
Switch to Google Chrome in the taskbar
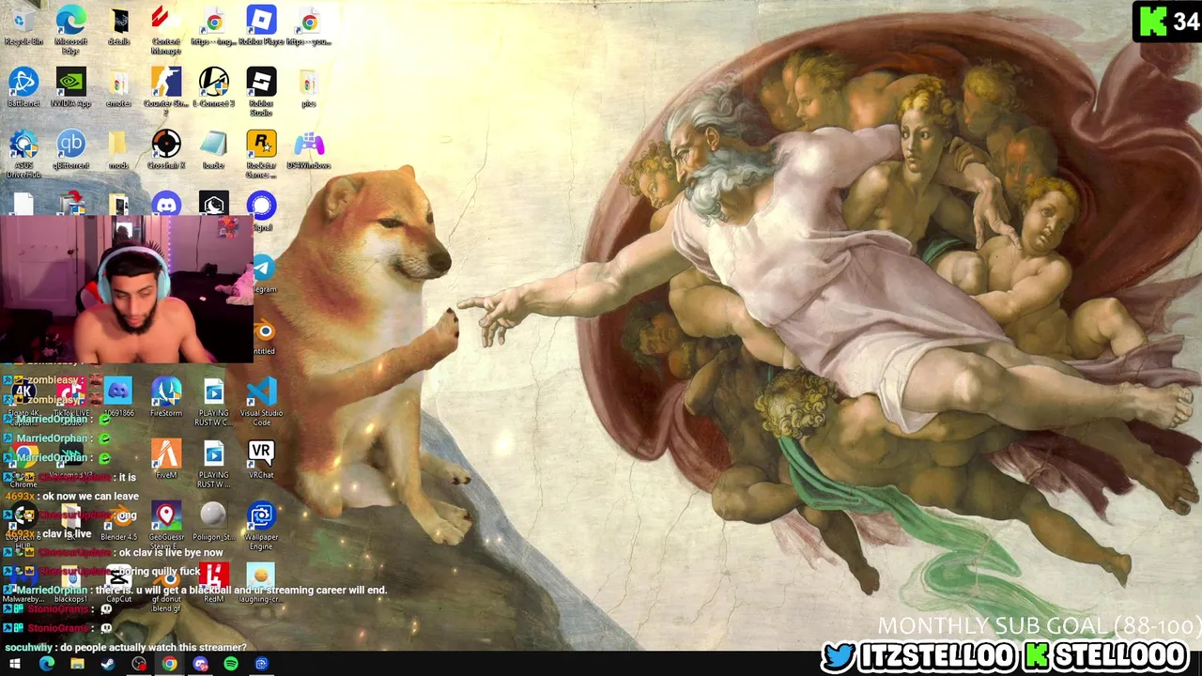(x=169, y=664)
